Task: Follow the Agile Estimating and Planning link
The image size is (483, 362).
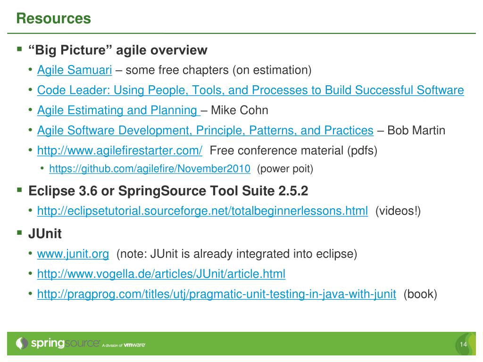Action: (x=119, y=110)
